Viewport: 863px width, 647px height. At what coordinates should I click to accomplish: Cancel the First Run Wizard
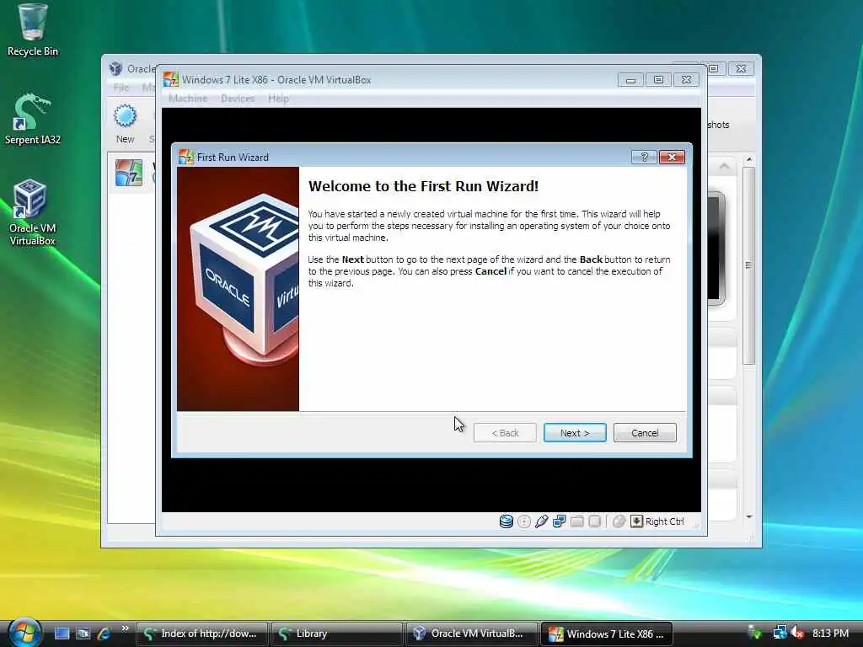(x=645, y=433)
